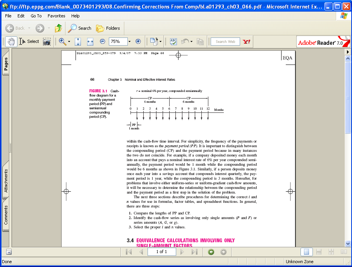Viewport: 352px width, 267px height.
Task: Click the Y! search button
Action: pyautogui.click(x=247, y=41)
